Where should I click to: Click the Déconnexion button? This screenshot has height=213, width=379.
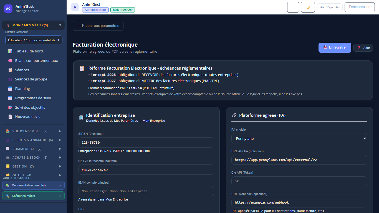click(360, 7)
